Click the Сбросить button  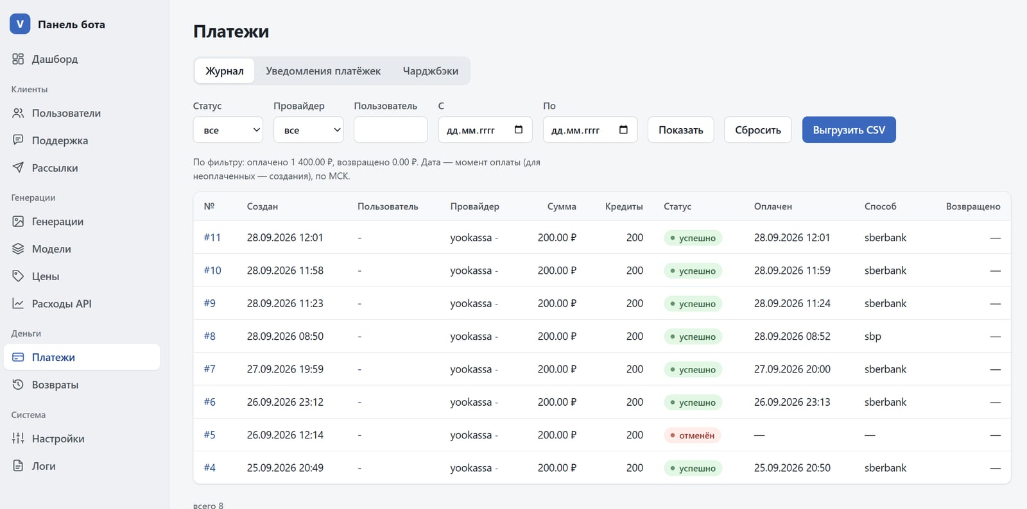pyautogui.click(x=758, y=129)
